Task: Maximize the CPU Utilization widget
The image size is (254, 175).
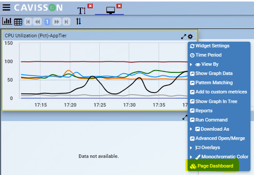Action: (x=184, y=37)
